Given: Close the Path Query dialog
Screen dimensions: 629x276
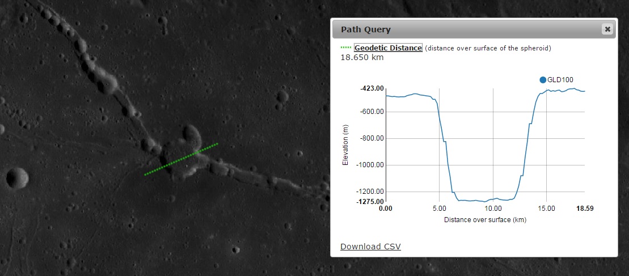Looking at the screenshot, I should point(607,29).
